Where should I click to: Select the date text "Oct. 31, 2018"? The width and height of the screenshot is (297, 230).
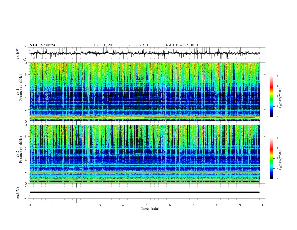105,45
